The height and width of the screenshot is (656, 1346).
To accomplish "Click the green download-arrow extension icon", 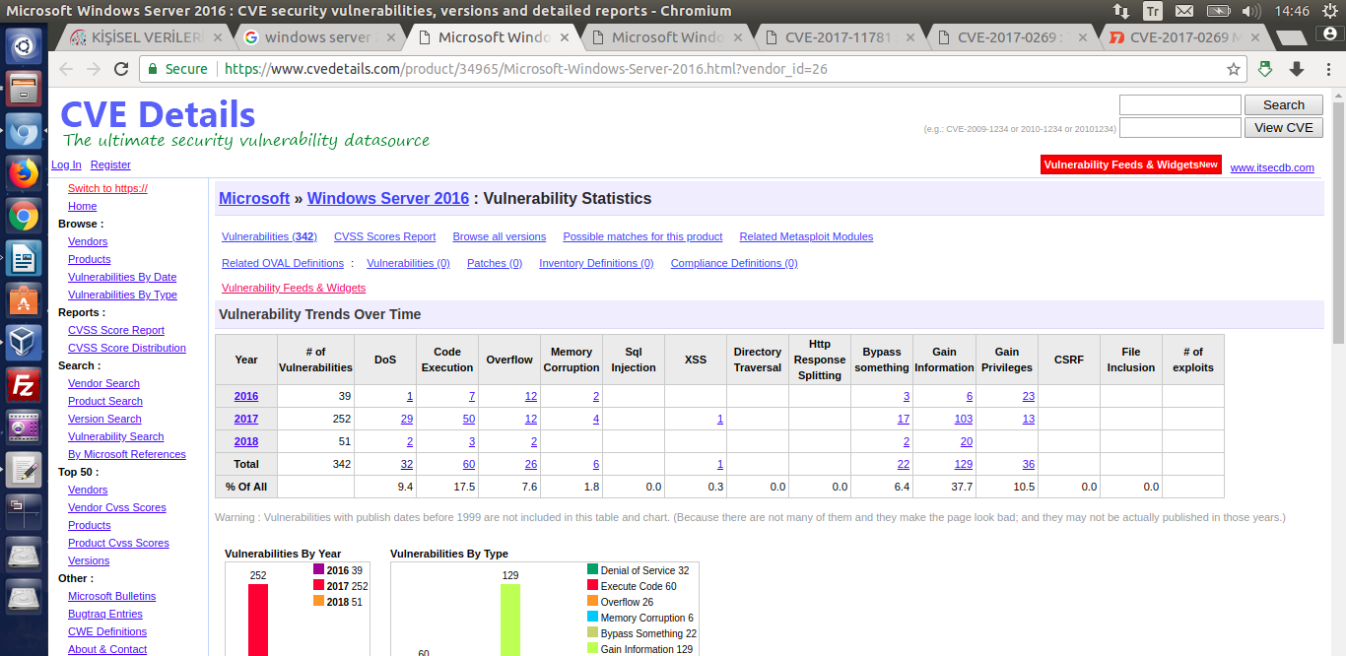I will coord(1266,69).
